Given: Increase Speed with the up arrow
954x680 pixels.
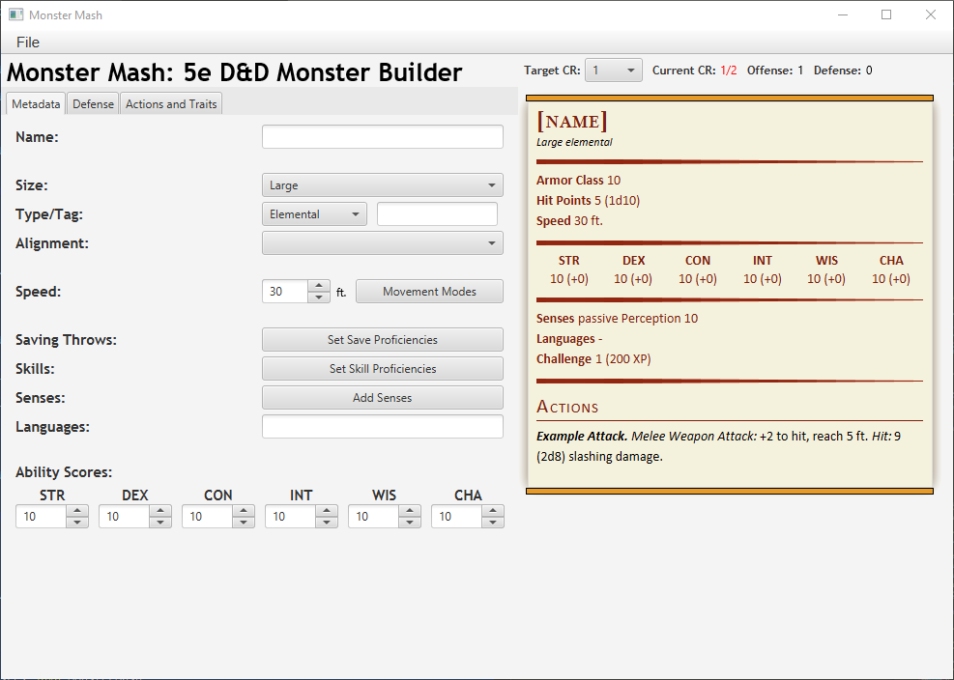Looking at the screenshot, I should click(x=319, y=286).
